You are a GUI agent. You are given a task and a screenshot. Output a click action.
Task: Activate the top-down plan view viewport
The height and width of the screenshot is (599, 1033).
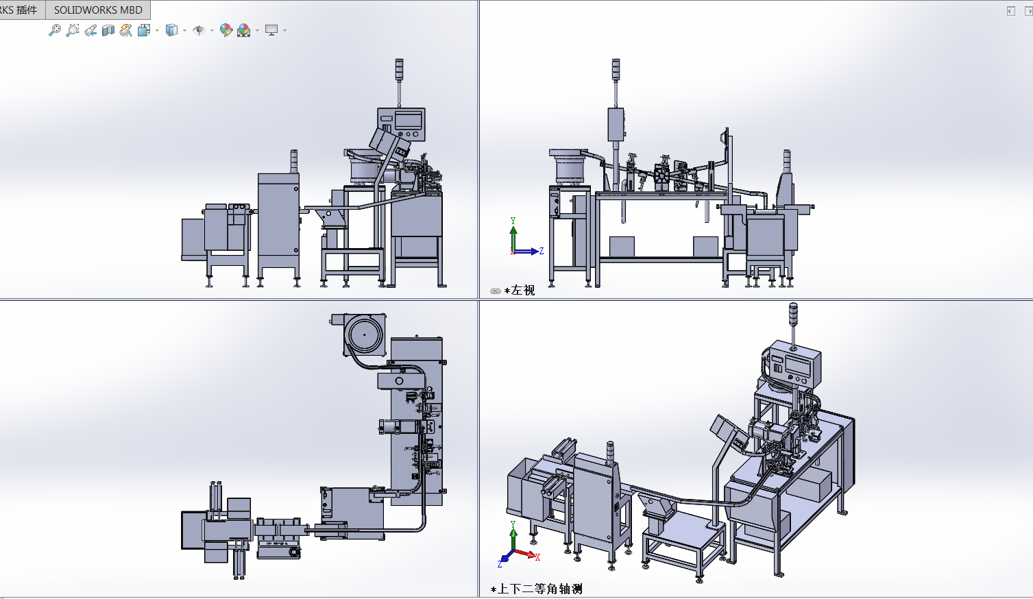239,449
